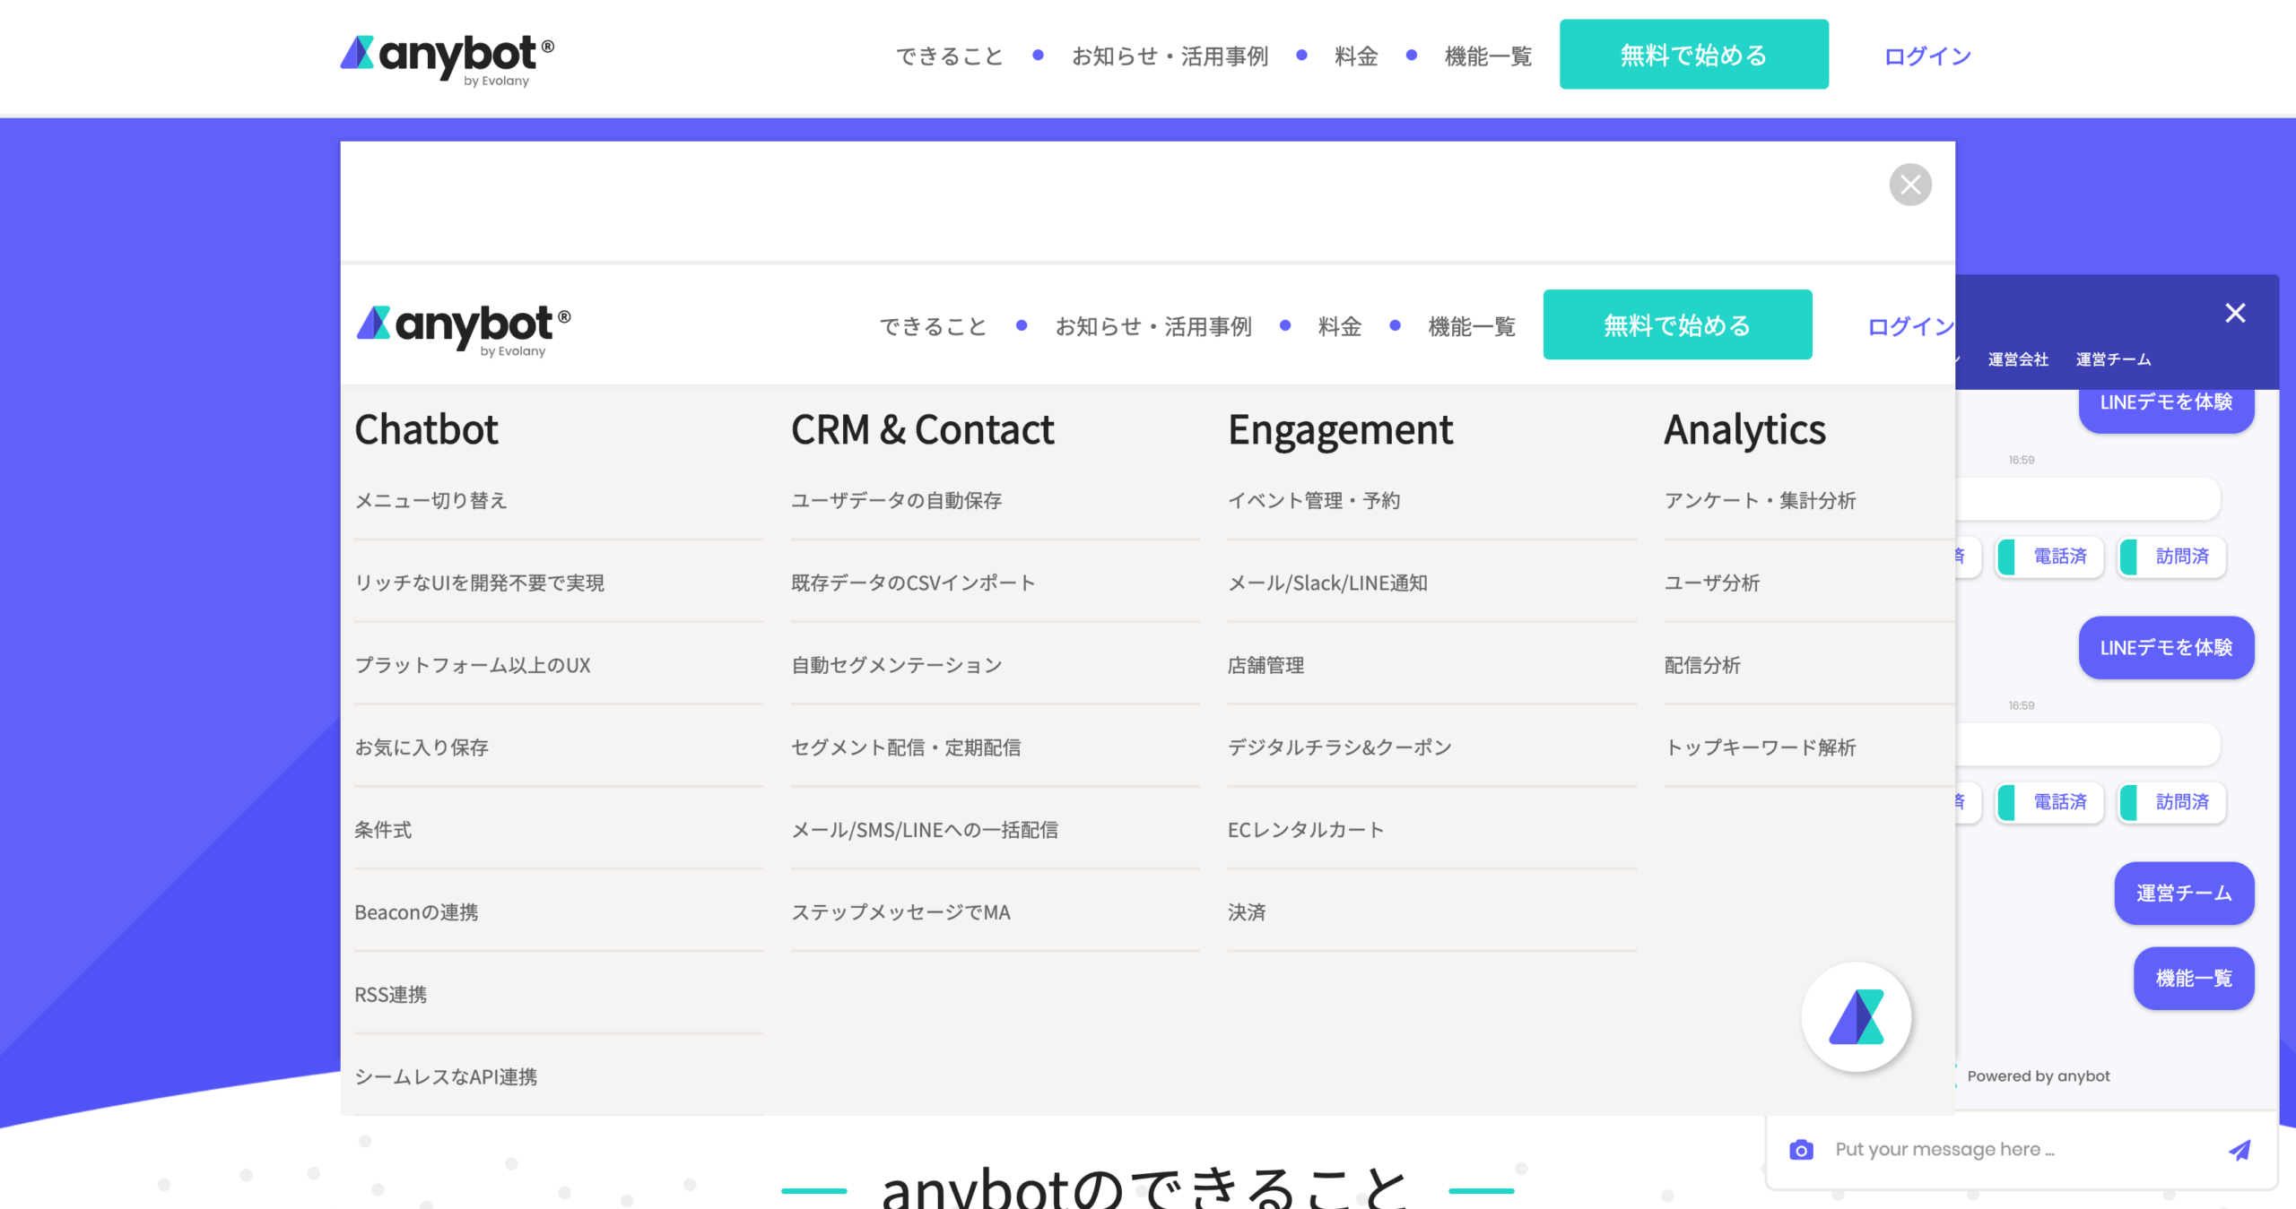Open リッチなUIを開発不要で実現 link
This screenshot has height=1209, width=2296.
[x=479, y=583]
